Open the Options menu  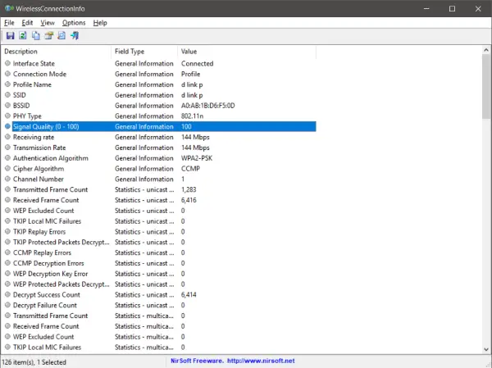click(73, 23)
